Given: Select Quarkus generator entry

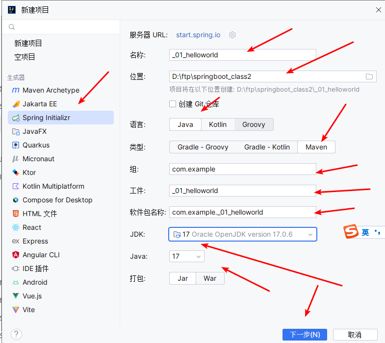Looking at the screenshot, I should tap(61, 145).
